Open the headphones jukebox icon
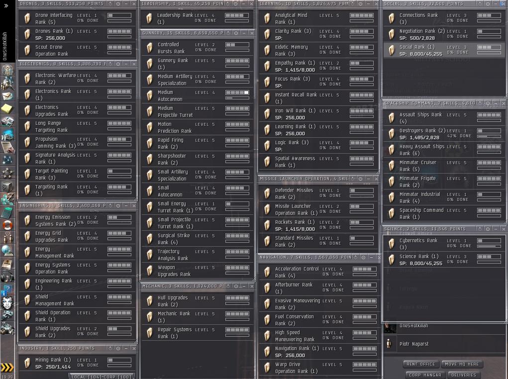The image size is (508, 379). (7, 277)
